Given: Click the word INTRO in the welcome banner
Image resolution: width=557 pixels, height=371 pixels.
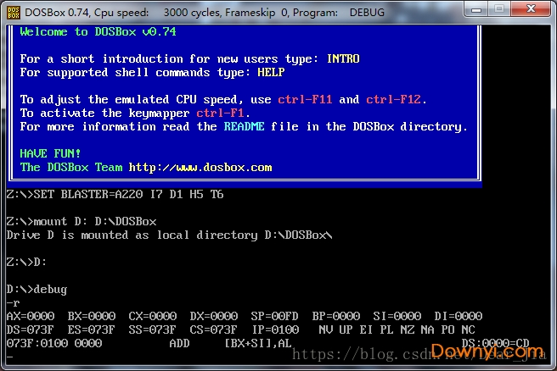Looking at the screenshot, I should [342, 59].
